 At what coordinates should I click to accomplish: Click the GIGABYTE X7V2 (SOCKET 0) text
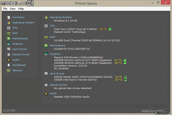click(72, 49)
